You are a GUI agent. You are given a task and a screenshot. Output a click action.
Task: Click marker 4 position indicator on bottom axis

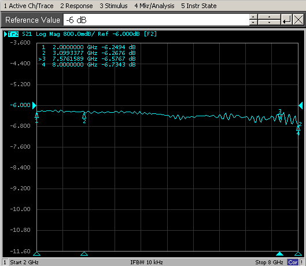pyautogui.click(x=298, y=254)
